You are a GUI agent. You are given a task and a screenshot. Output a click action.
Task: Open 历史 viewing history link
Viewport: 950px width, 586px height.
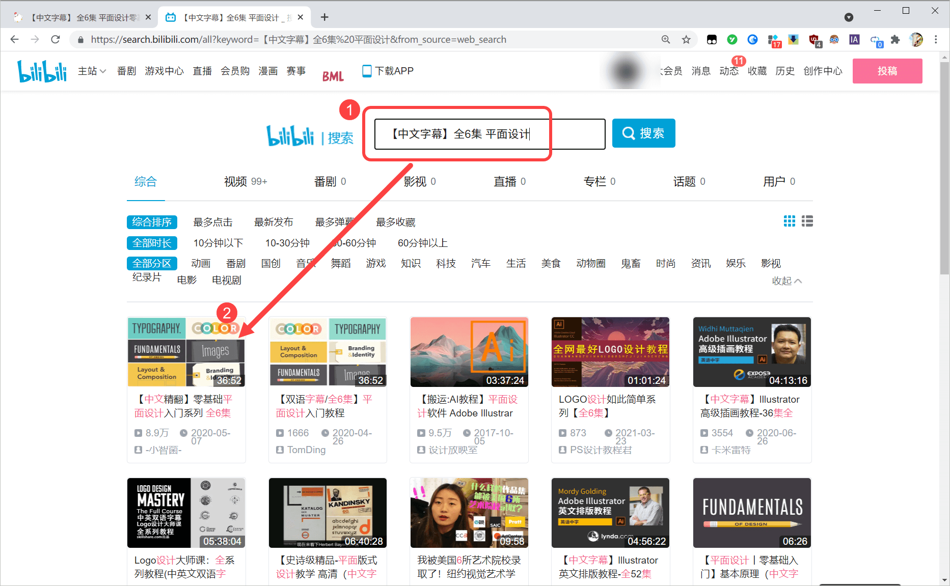tap(785, 71)
